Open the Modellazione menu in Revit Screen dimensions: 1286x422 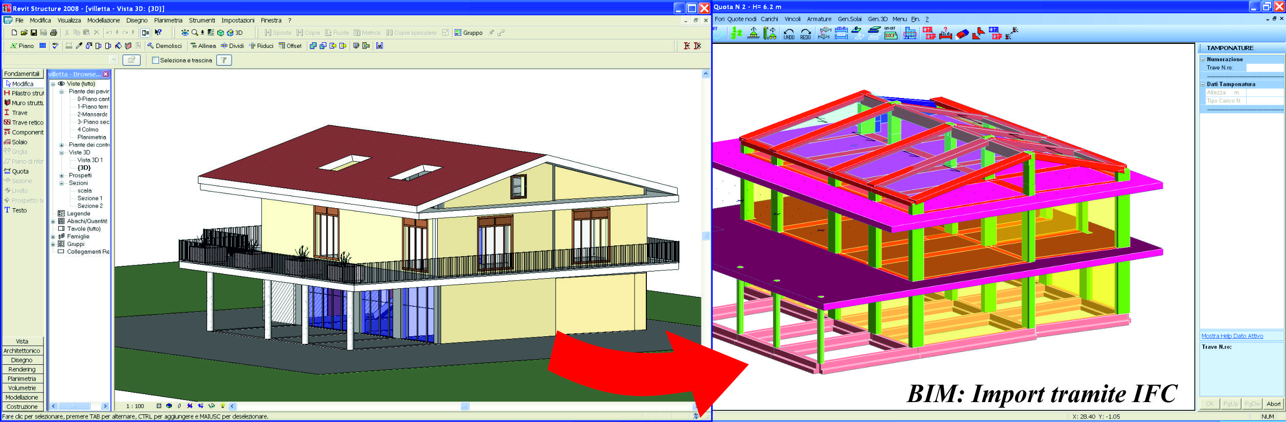[103, 20]
